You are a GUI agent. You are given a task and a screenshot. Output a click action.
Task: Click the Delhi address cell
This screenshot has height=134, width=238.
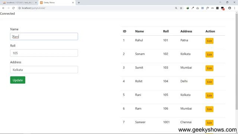coord(184,81)
